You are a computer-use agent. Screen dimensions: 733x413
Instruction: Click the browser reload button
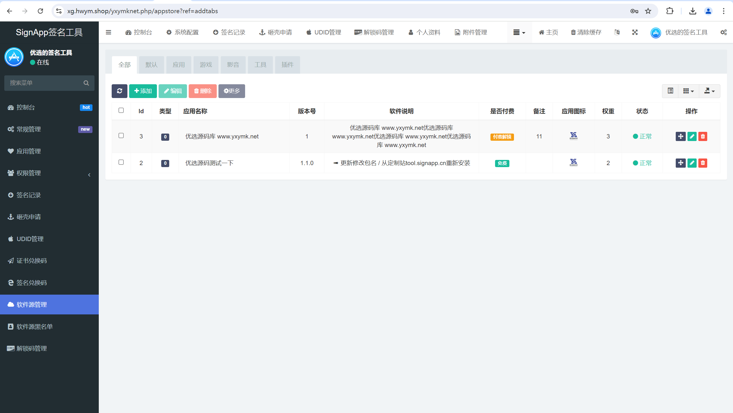tap(40, 11)
